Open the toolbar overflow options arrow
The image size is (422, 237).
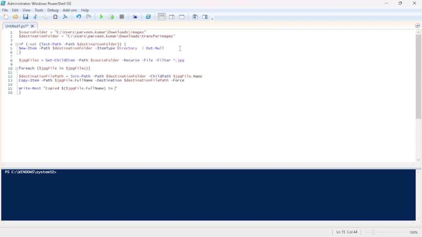(x=212, y=18)
